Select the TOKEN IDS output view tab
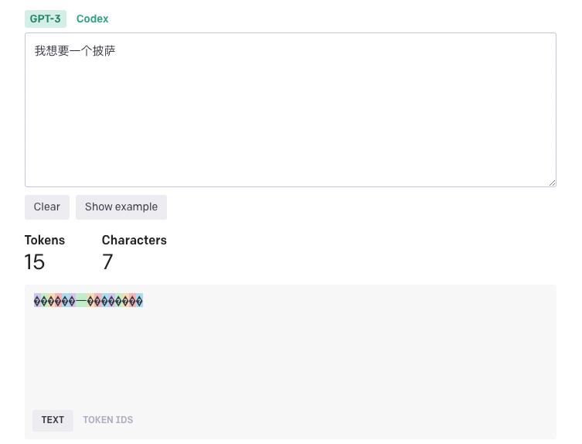This screenshot has width=582, height=444. pos(107,420)
